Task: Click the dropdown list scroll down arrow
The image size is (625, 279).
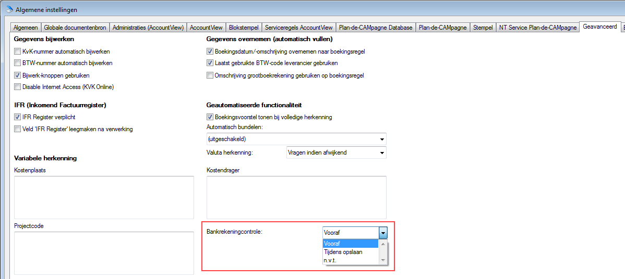Action: click(x=382, y=260)
